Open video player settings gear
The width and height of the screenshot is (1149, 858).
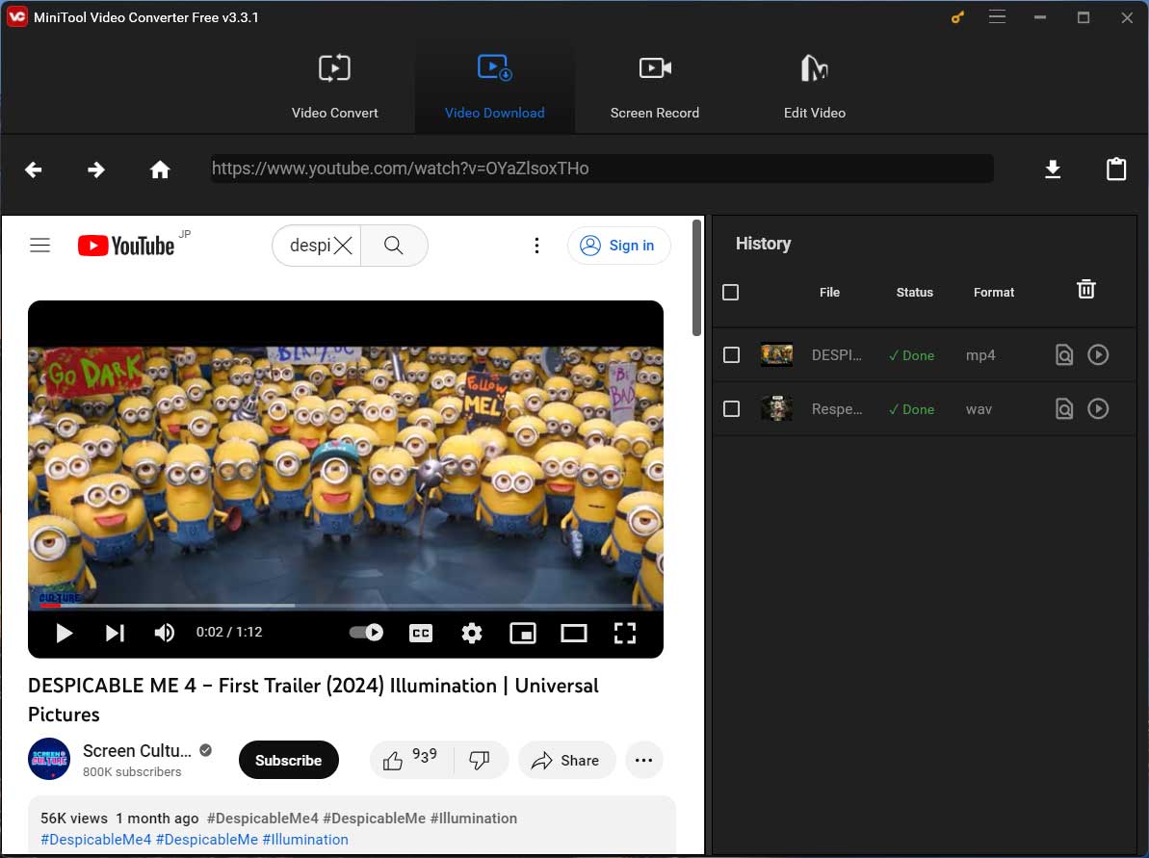tap(471, 633)
